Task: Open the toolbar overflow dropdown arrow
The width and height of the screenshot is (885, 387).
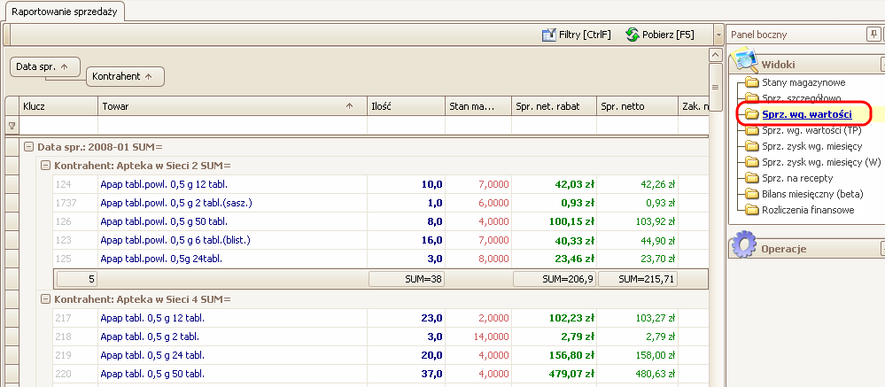Action: tap(718, 35)
